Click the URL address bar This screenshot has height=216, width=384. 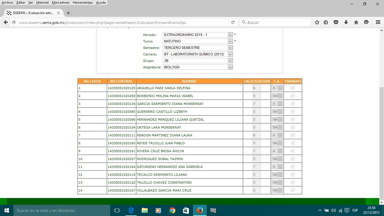[123, 22]
